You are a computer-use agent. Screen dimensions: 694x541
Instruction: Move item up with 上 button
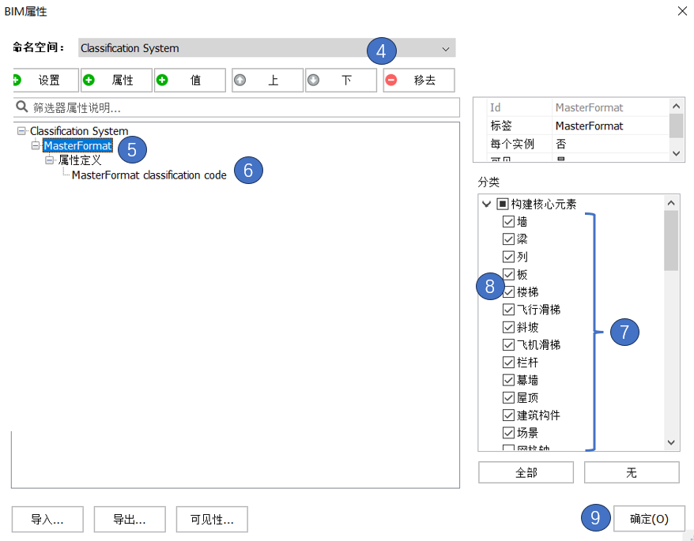[x=268, y=80]
